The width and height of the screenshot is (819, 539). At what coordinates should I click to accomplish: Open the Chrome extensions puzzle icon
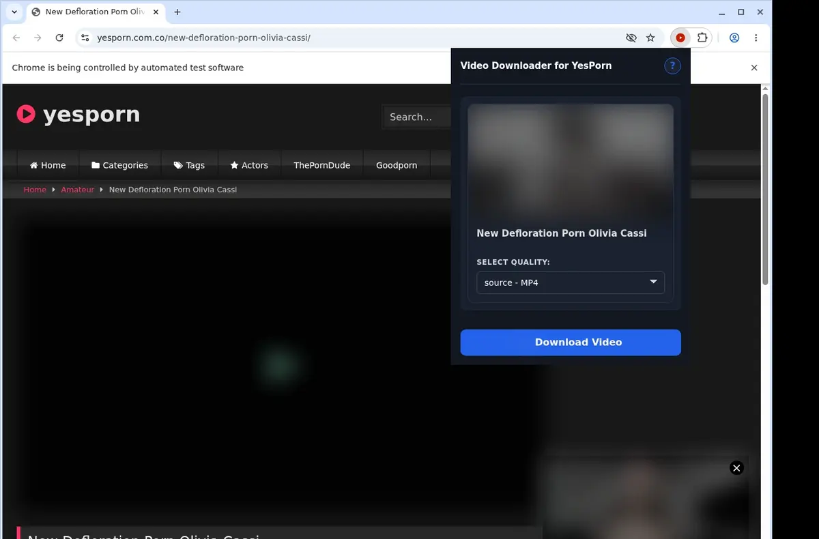pyautogui.click(x=702, y=38)
